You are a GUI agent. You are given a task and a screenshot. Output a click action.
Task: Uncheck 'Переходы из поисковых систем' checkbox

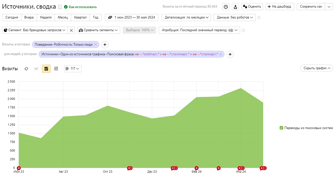[281, 128]
